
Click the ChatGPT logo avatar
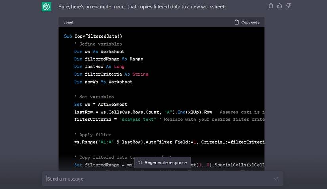coord(46,7)
